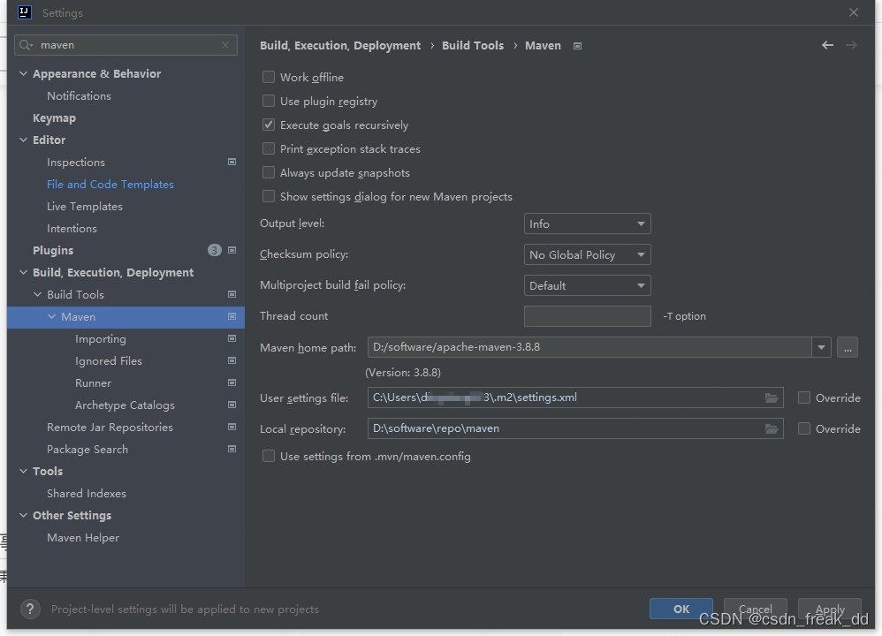The height and width of the screenshot is (636, 882).
Task: Collapse Appearance & Behavior section
Action: pos(23,73)
